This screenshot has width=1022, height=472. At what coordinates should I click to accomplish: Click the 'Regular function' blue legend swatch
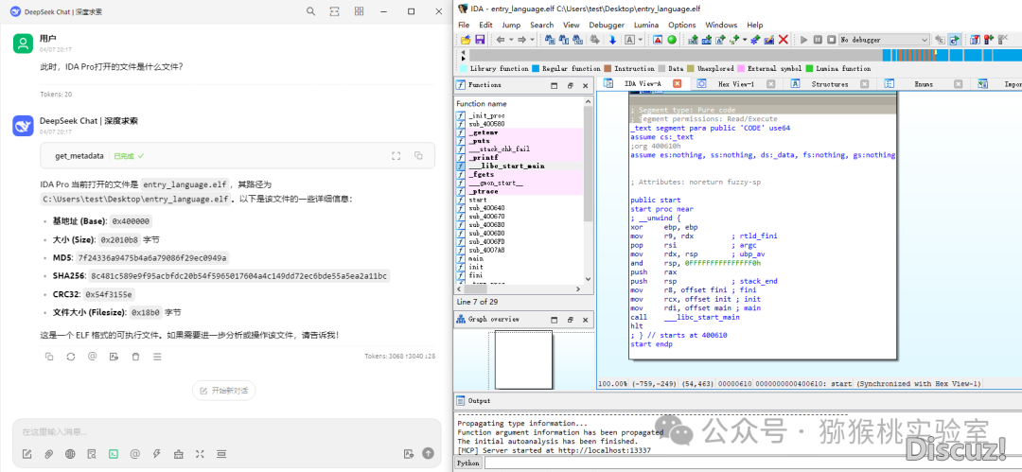coord(536,68)
